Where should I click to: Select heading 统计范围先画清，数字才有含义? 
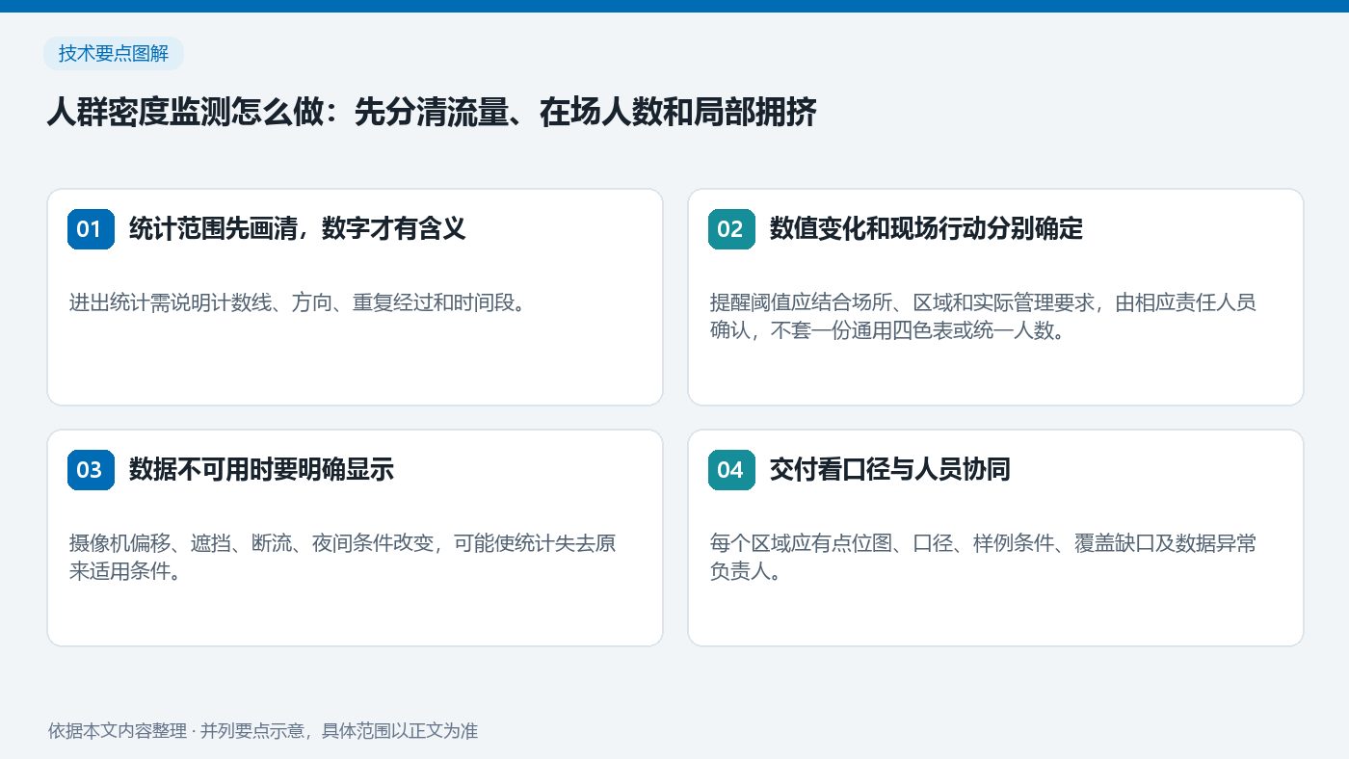point(298,229)
